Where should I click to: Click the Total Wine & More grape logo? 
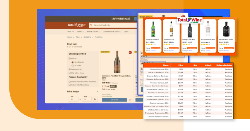190,20
